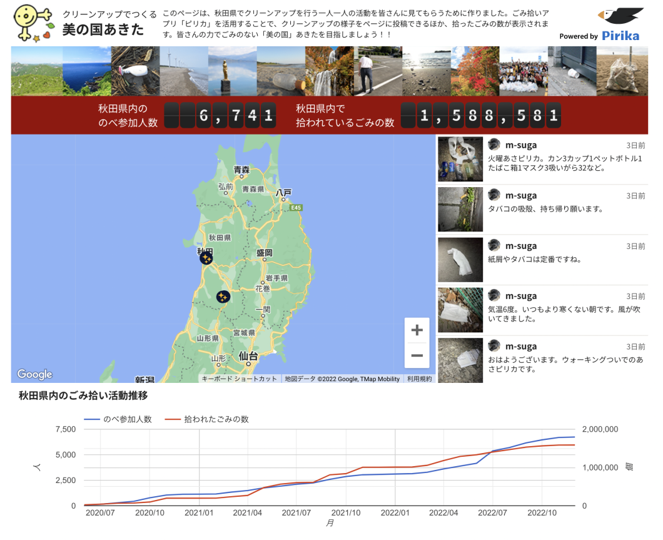The width and height of the screenshot is (663, 540).
Task: Open m-suga's avatar on the タバコの吸殻 post
Action: pos(494,195)
